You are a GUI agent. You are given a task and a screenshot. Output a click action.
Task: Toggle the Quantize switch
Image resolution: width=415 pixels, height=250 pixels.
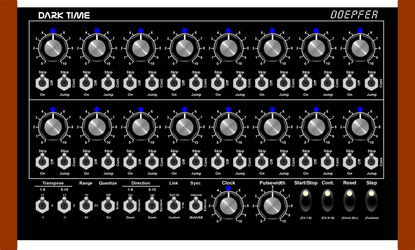tap(108, 205)
